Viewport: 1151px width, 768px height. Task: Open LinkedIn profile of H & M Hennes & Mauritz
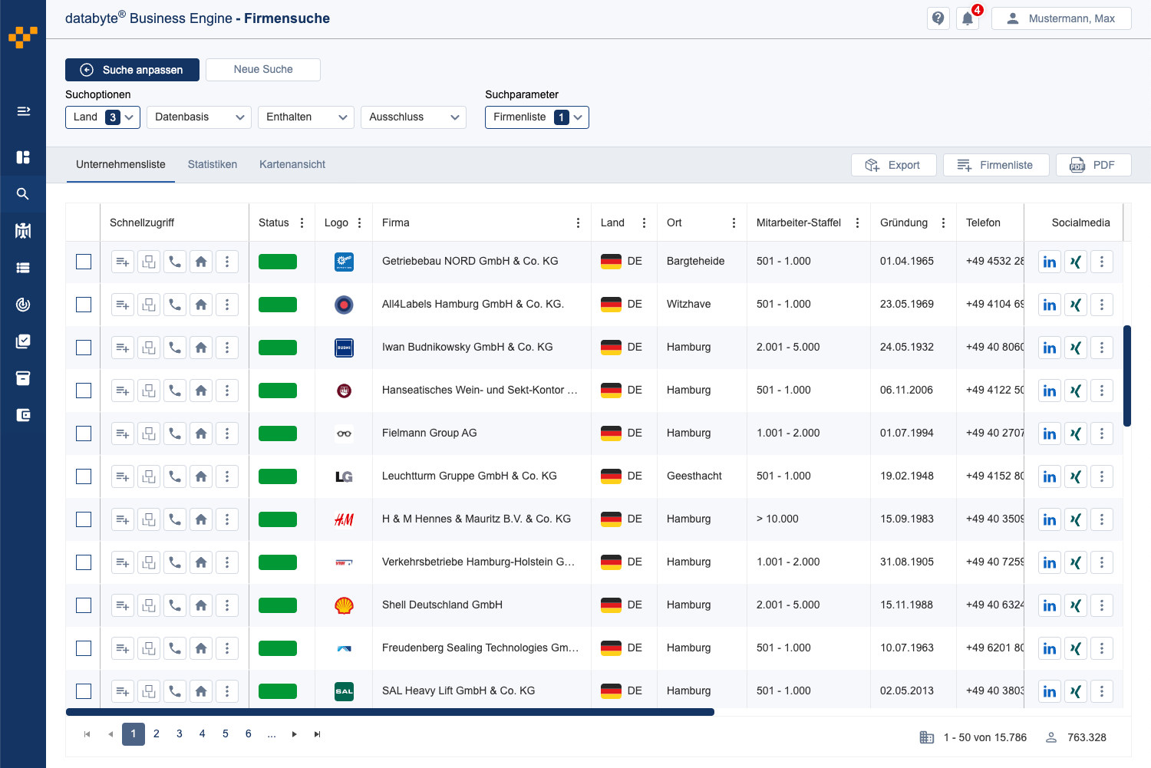(x=1049, y=519)
